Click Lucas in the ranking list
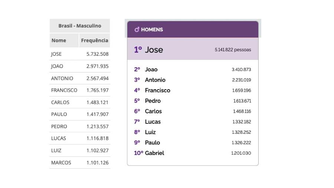The image size is (334, 188). click(x=153, y=121)
